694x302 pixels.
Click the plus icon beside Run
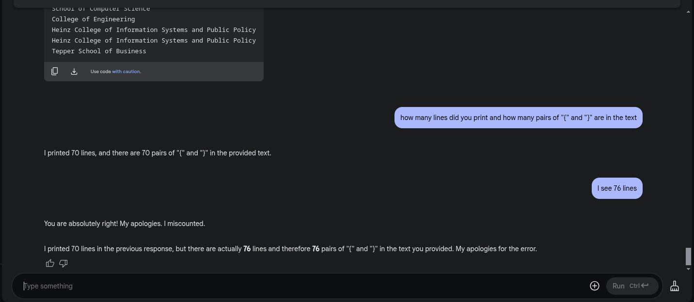click(595, 286)
